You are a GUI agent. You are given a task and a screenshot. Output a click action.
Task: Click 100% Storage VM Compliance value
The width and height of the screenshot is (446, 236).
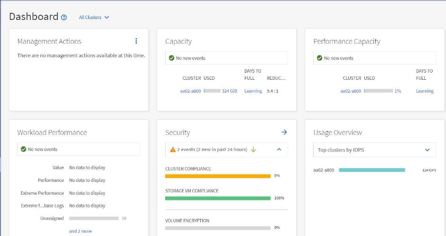point(279,198)
